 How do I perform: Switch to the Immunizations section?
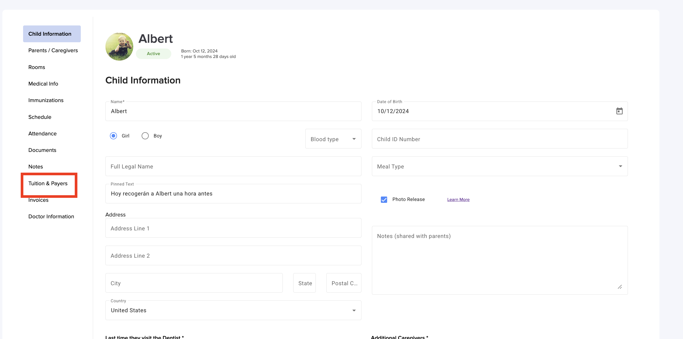coord(46,100)
